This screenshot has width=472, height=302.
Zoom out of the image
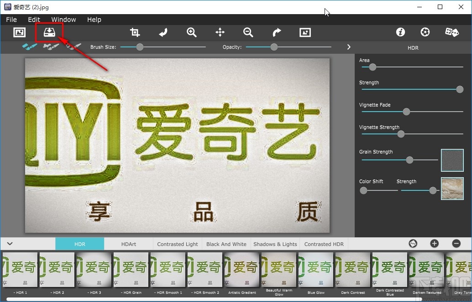(248, 32)
